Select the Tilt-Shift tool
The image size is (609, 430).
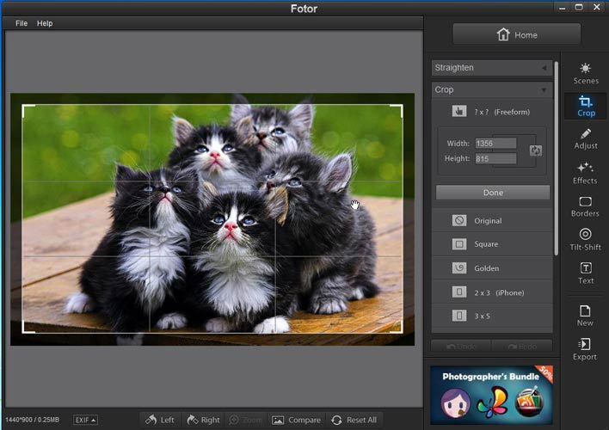pos(585,239)
